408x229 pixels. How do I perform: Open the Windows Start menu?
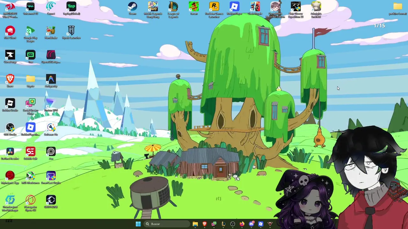pos(138,224)
